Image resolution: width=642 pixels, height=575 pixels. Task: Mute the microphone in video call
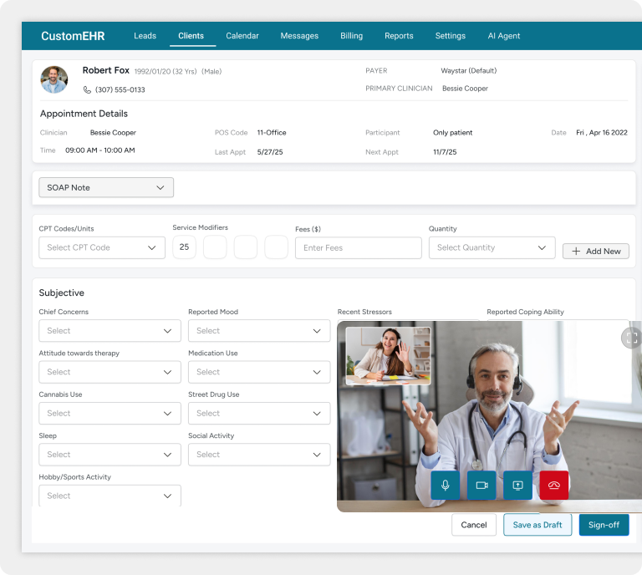(x=445, y=486)
